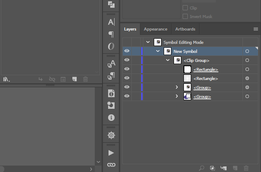The width and height of the screenshot is (261, 172).
Task: Click the last Group color bar
Action: pyautogui.click(x=142, y=96)
